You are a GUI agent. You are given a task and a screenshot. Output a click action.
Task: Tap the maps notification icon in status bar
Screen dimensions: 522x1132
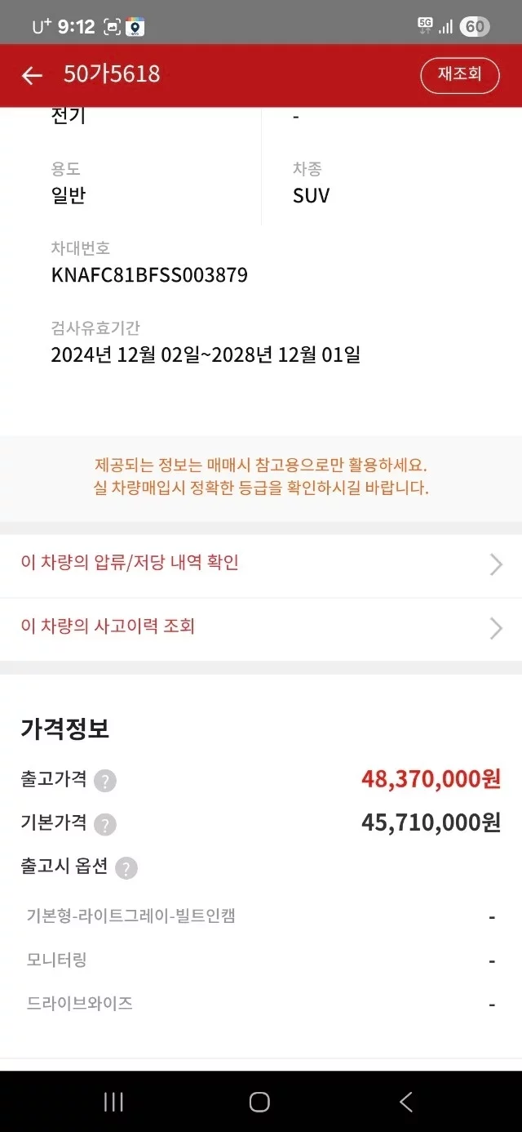135,27
